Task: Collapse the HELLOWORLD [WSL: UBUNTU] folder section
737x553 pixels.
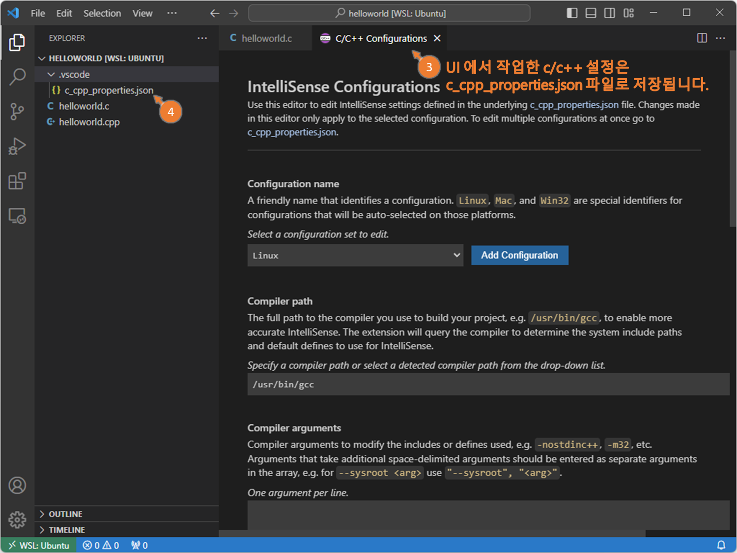Action: pyautogui.click(x=127, y=58)
